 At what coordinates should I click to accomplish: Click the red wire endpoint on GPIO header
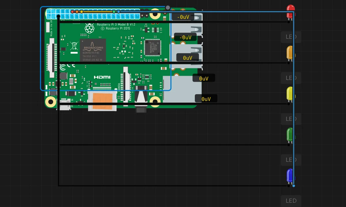pos(72,12)
